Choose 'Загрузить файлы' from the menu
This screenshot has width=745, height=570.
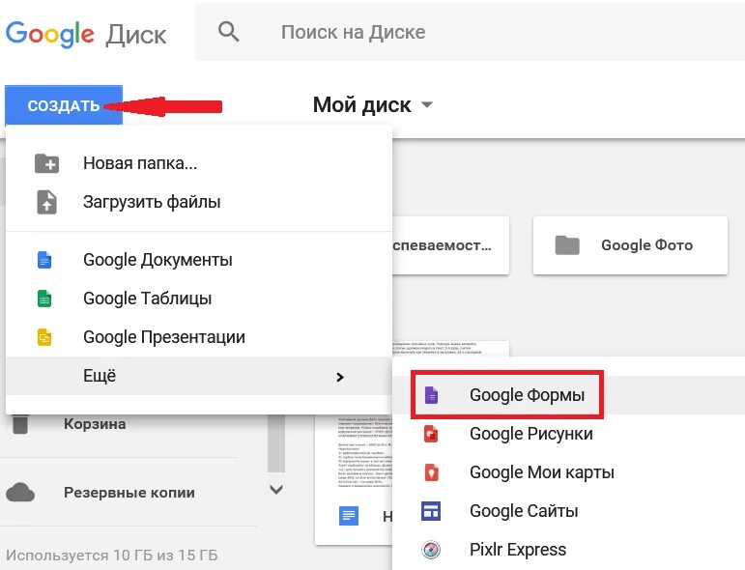[x=199, y=202]
